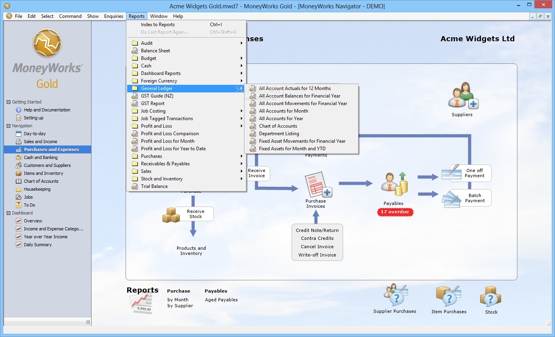
Task: Click the Housekeeping folder icon
Action: [19, 189]
